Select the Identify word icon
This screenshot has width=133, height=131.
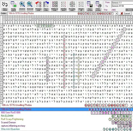[63, 4]
